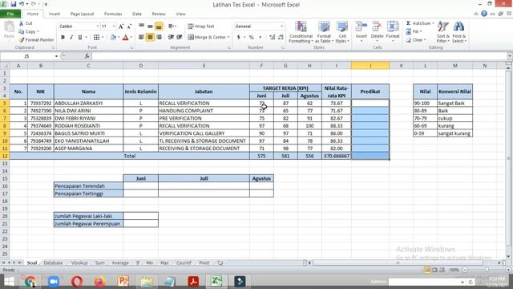Click the fill color bucket icon
The width and height of the screenshot is (513, 289).
click(113, 38)
